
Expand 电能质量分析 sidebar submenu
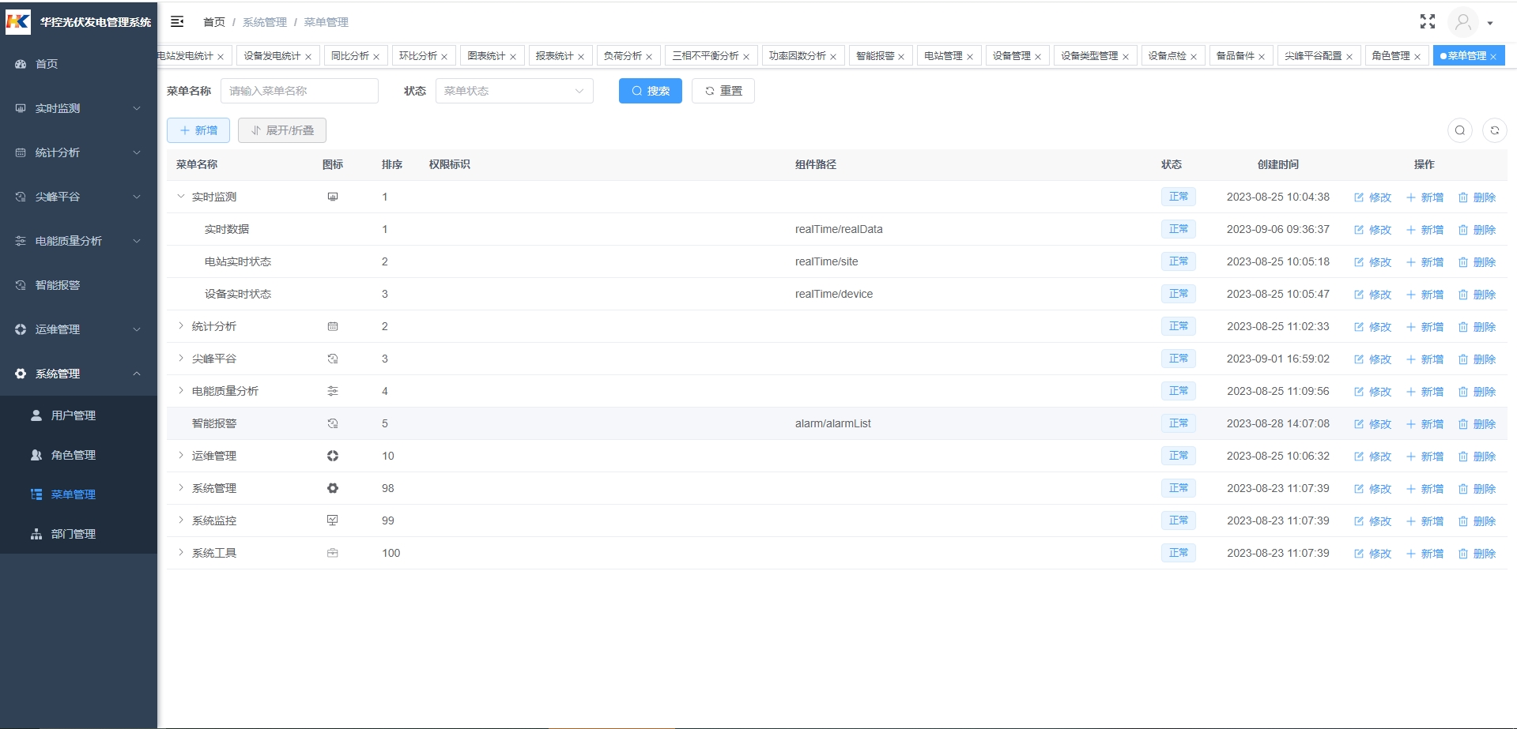point(78,241)
